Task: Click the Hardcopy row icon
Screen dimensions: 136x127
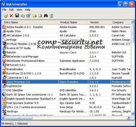Action: tap(4, 111)
